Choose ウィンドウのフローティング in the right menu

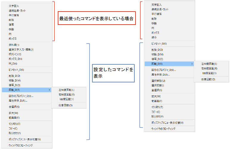163,129
